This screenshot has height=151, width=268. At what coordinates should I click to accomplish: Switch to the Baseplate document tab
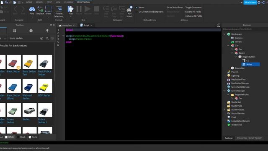tap(67, 25)
